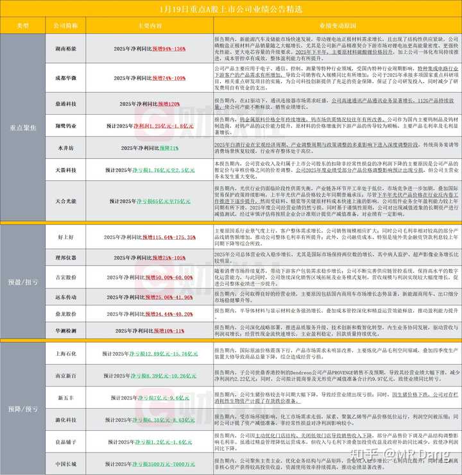Click the table title starting with 1月19日
Image resolution: width=462 pixels, height=475 pixels.
pos(230,10)
